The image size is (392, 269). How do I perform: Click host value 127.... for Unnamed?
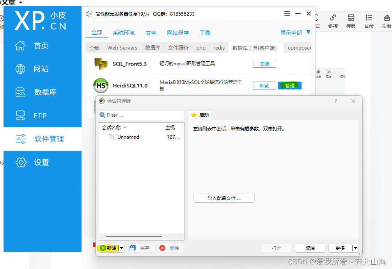pos(173,137)
